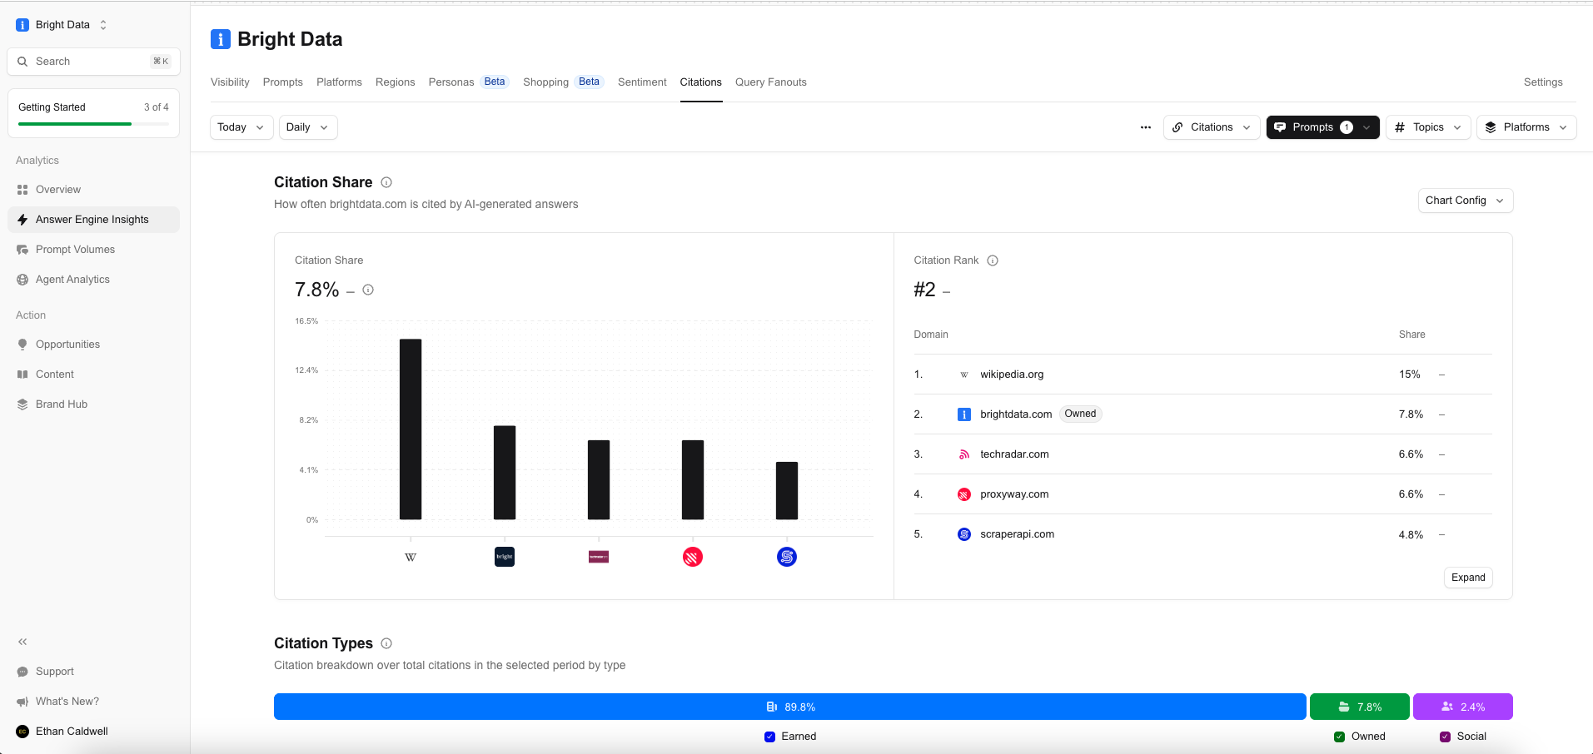The width and height of the screenshot is (1593, 754).
Task: Toggle the Social checkbox
Action: [x=1445, y=737]
